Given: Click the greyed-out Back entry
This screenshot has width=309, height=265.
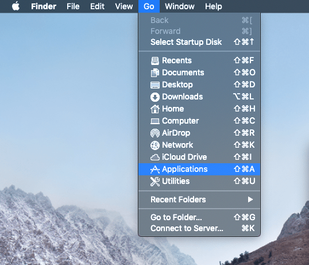Looking at the screenshot, I should (199, 20).
